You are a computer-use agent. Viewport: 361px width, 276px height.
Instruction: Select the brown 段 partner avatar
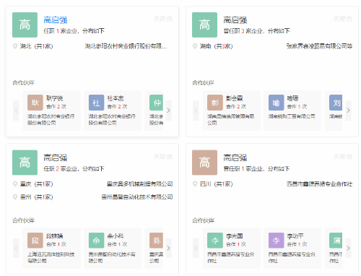pyautogui.click(x=35, y=241)
